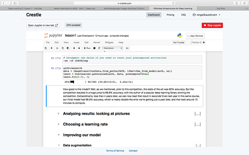The height and width of the screenshot is (155, 249).
Task: Click the Not Trusted notebook indicator
Action: 179,42
